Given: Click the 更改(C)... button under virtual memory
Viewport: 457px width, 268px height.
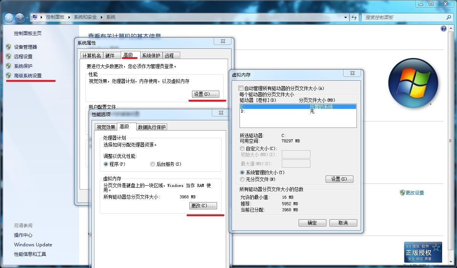Looking at the screenshot, I should [203, 206].
